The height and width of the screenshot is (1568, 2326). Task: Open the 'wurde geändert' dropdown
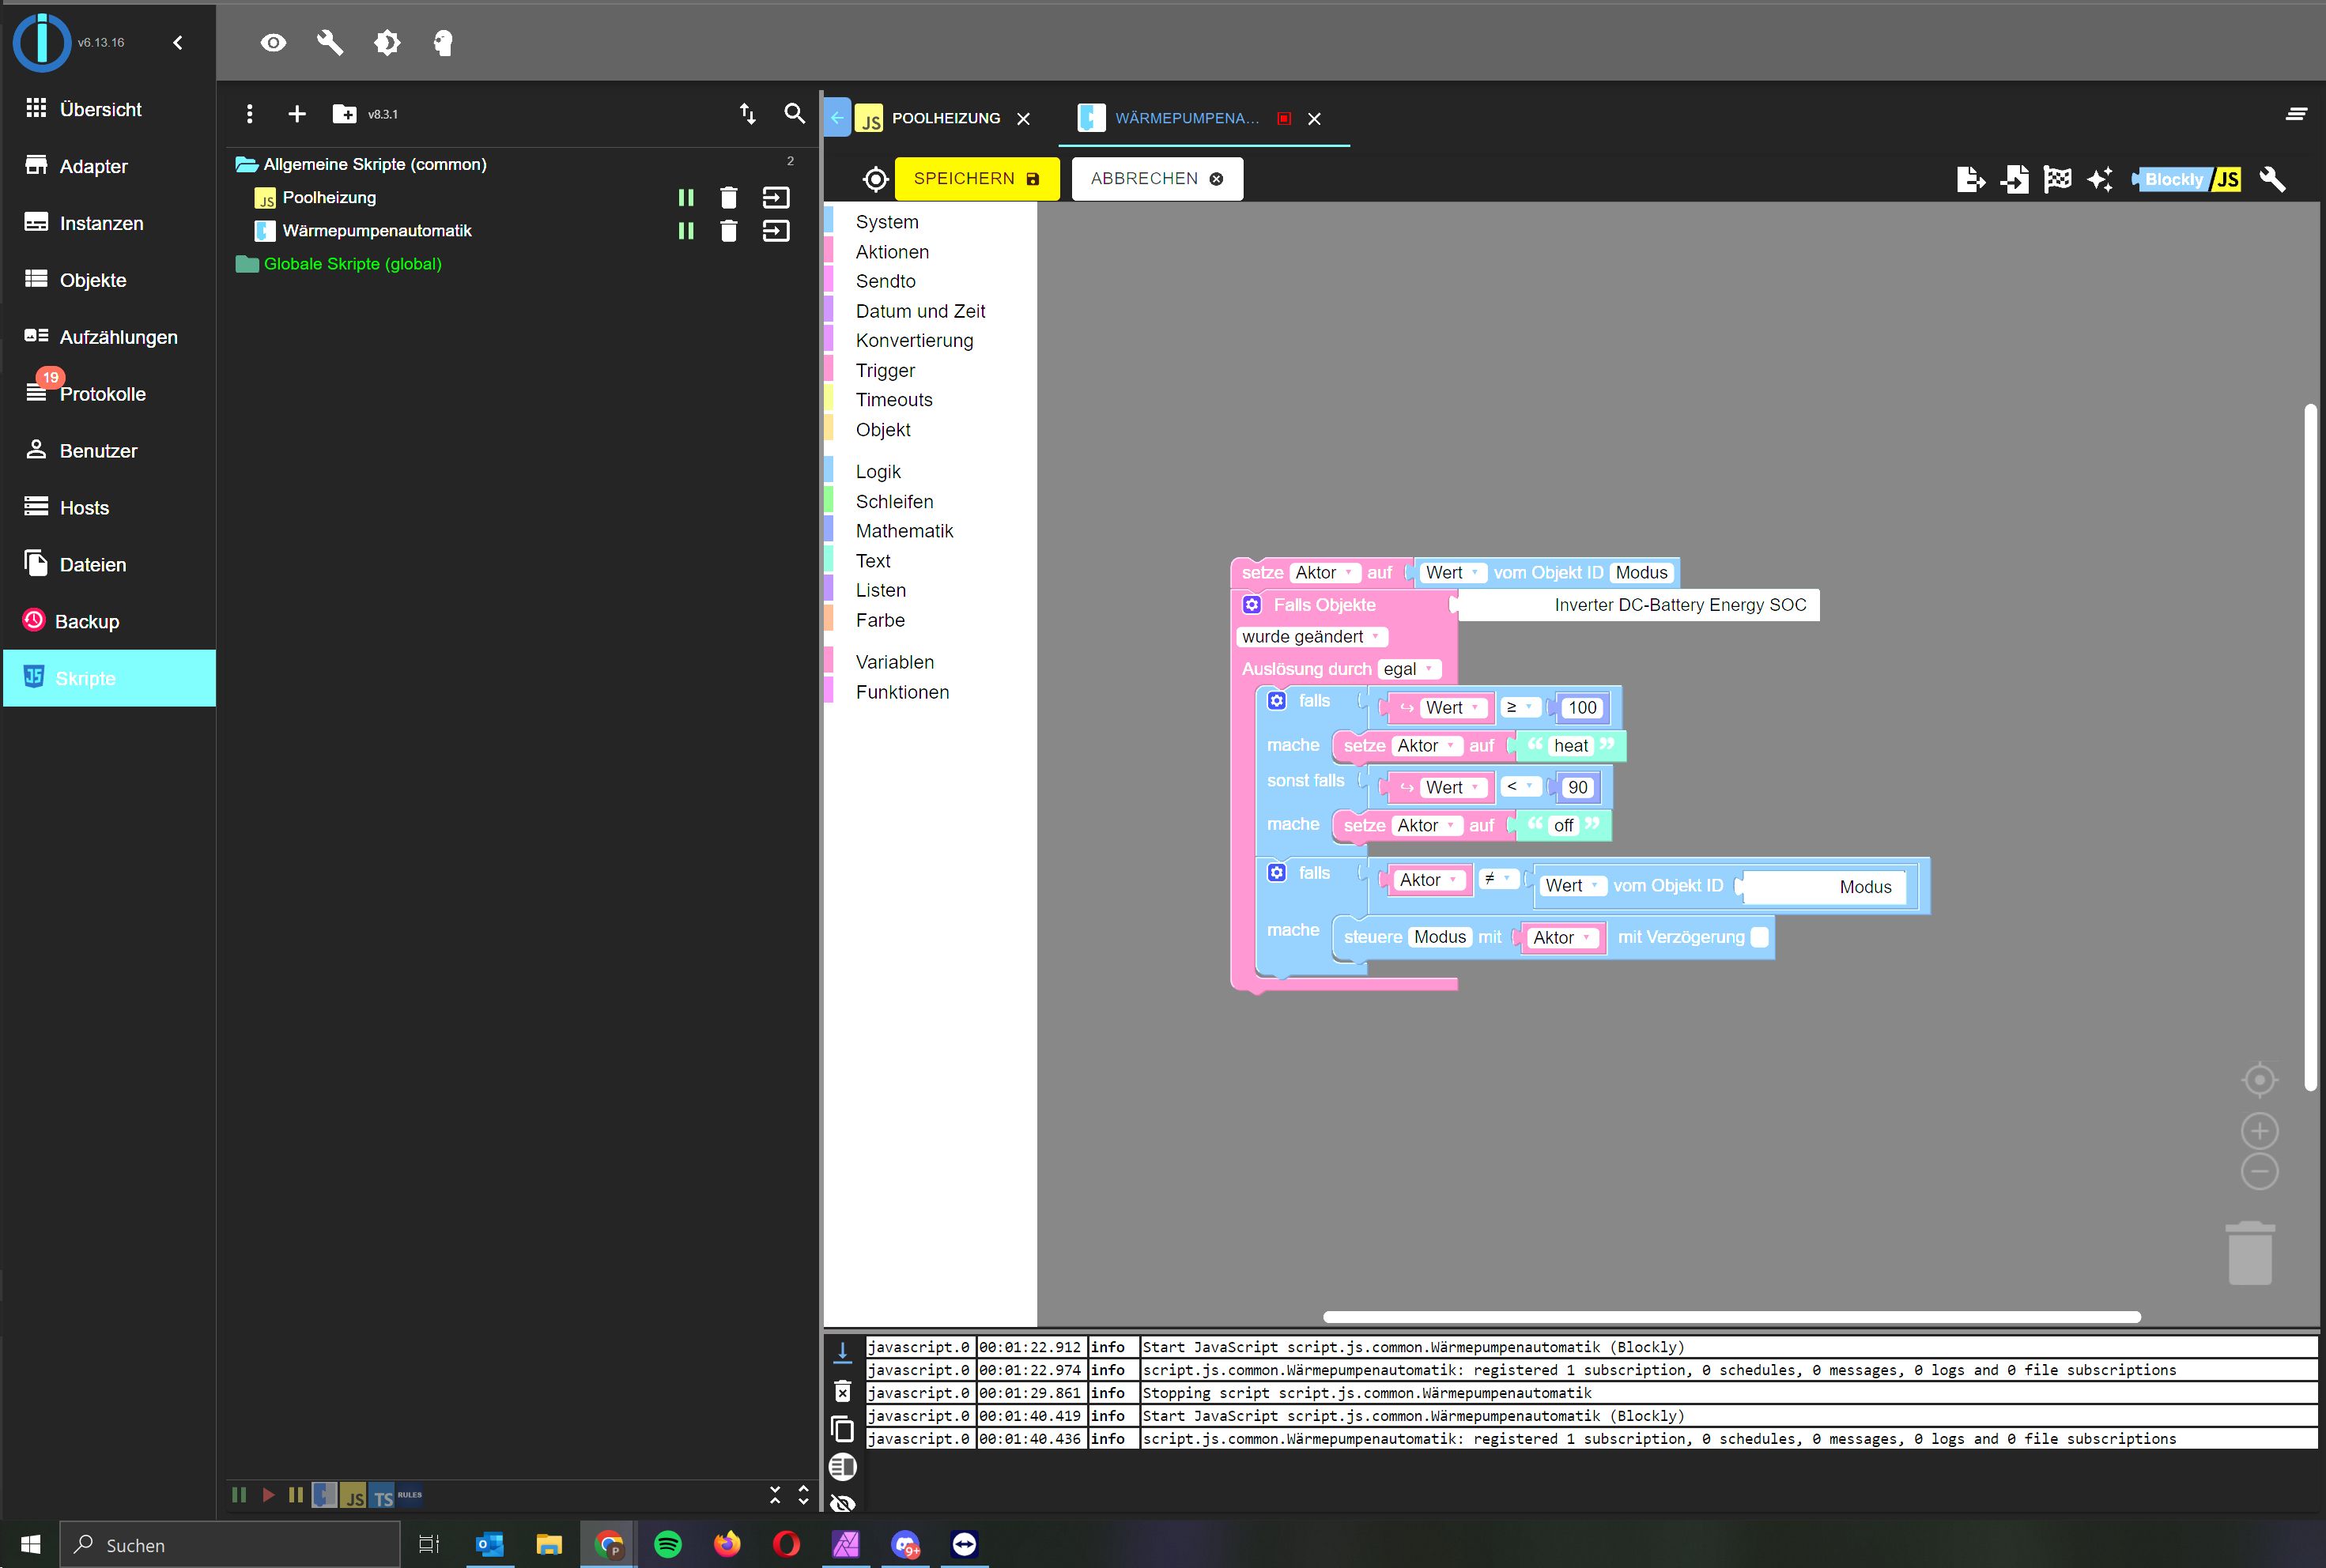[x=1312, y=637]
